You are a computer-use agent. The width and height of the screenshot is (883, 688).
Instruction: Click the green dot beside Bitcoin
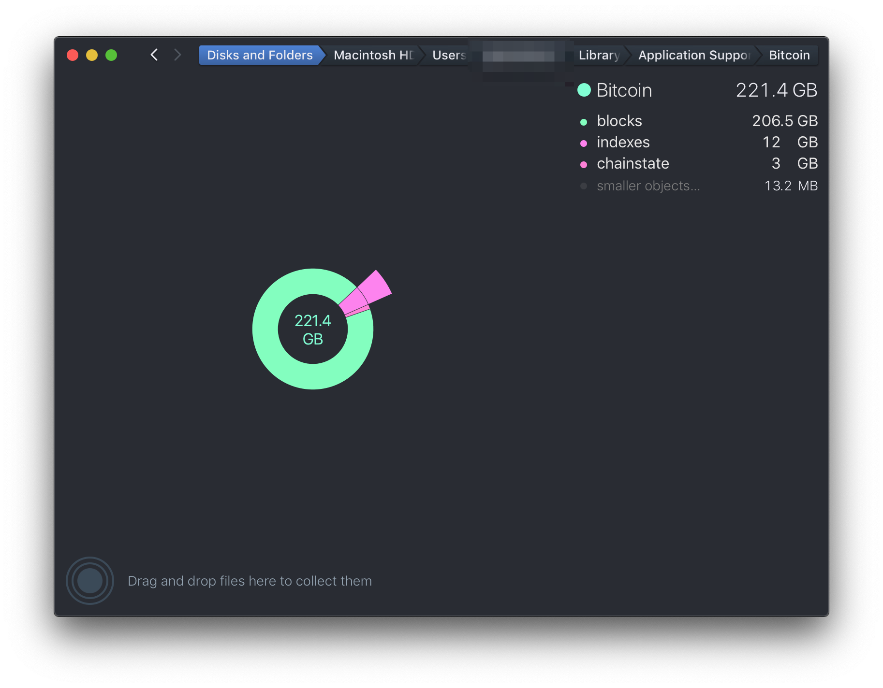[584, 90]
